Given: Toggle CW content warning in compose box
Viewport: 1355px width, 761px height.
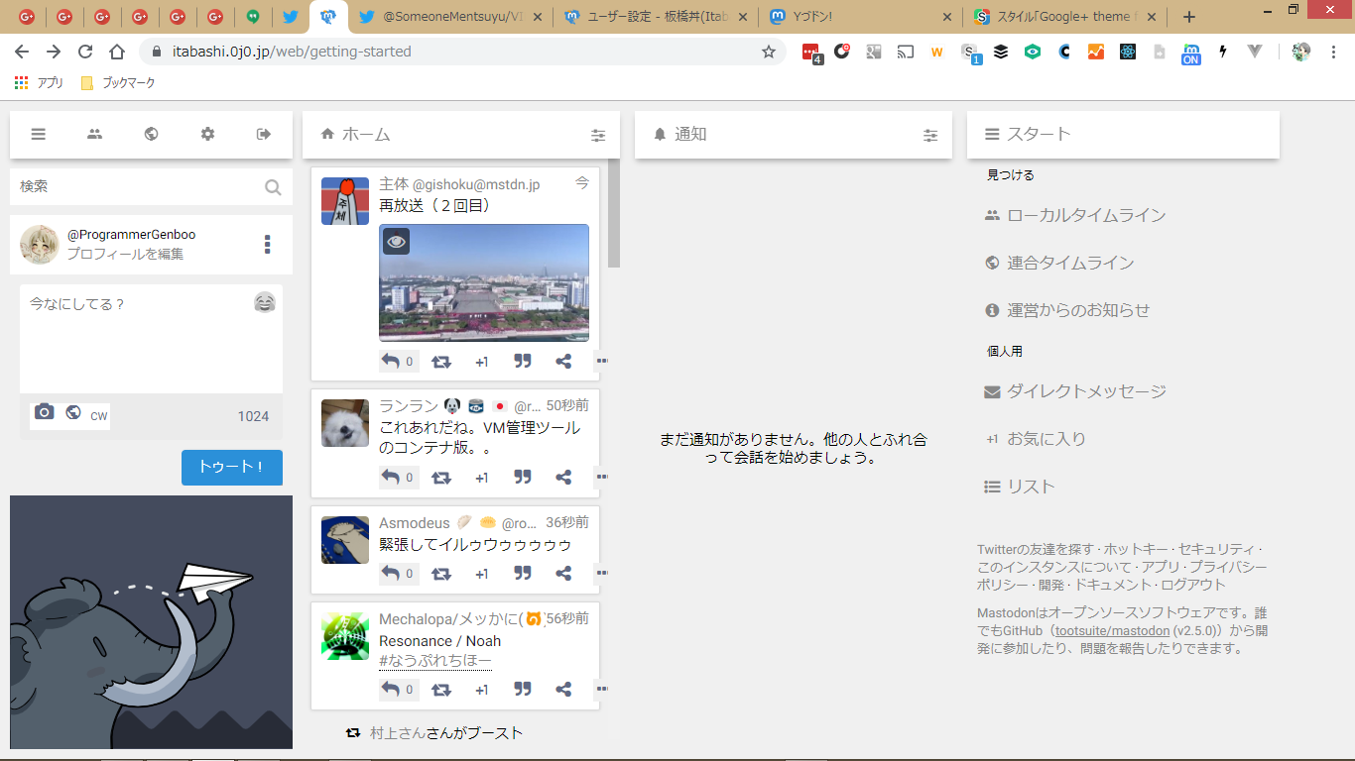Looking at the screenshot, I should (x=99, y=416).
